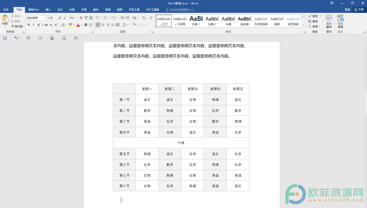Toggle strikethrough (abc) formatting
The width and height of the screenshot is (367, 208).
(46, 24)
